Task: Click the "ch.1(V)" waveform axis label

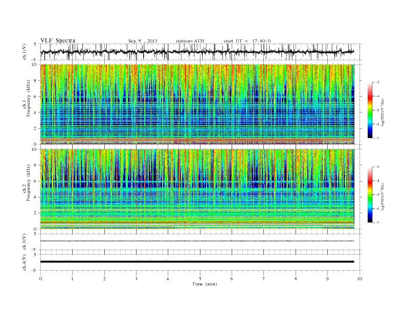Action: point(25,52)
